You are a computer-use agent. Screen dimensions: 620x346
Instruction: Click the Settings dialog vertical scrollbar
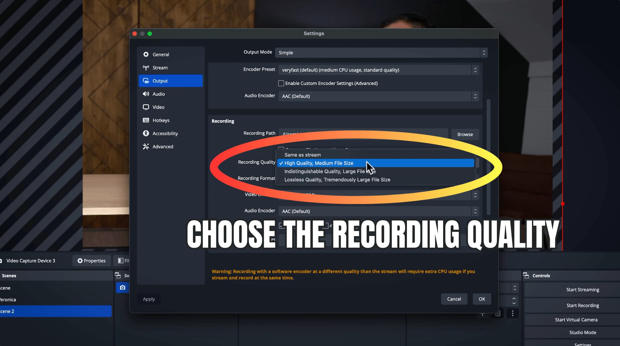pos(488,157)
